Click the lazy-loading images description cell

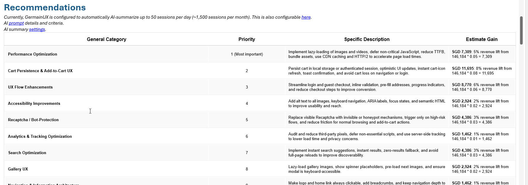coord(367,54)
